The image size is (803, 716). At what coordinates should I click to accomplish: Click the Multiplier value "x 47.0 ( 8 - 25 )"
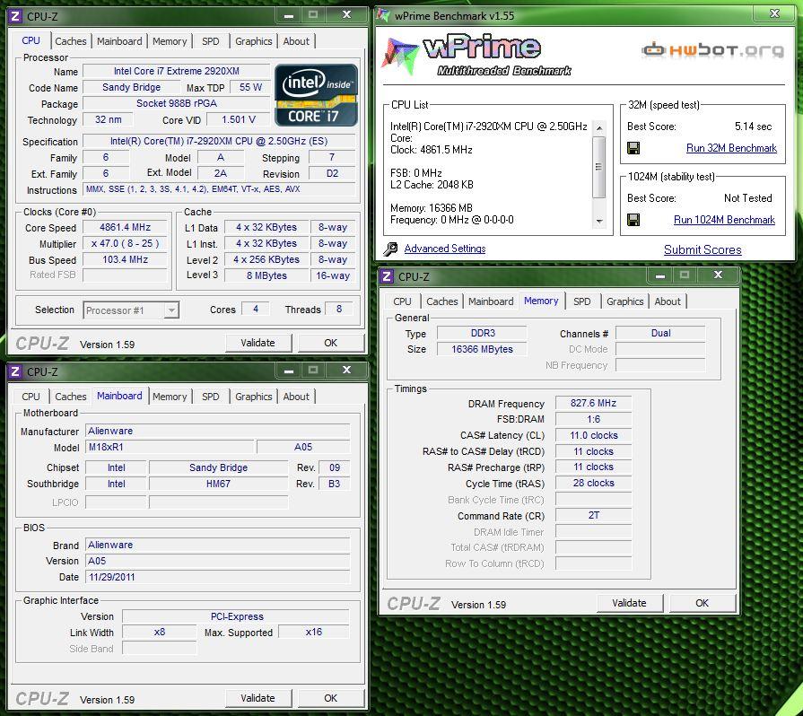(x=125, y=244)
